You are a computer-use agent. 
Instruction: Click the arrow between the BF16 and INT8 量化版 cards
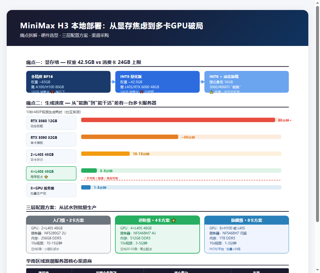(x=113, y=82)
